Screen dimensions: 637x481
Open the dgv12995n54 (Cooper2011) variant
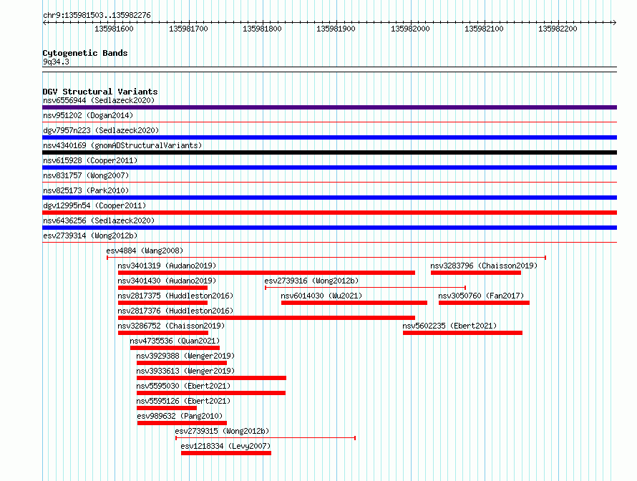coord(94,205)
